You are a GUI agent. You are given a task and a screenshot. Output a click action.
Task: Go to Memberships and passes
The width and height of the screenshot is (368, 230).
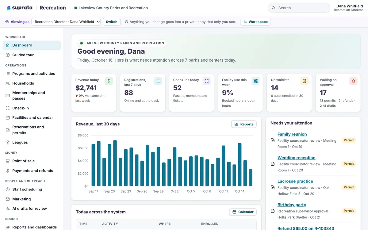[32, 96]
